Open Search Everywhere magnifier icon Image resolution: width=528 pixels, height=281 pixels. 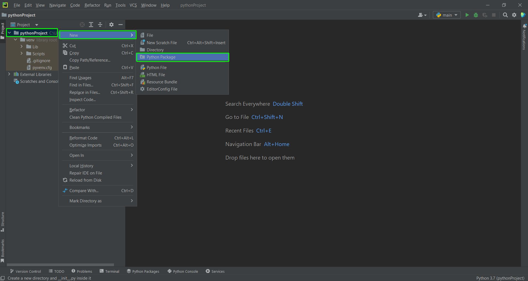click(x=505, y=15)
